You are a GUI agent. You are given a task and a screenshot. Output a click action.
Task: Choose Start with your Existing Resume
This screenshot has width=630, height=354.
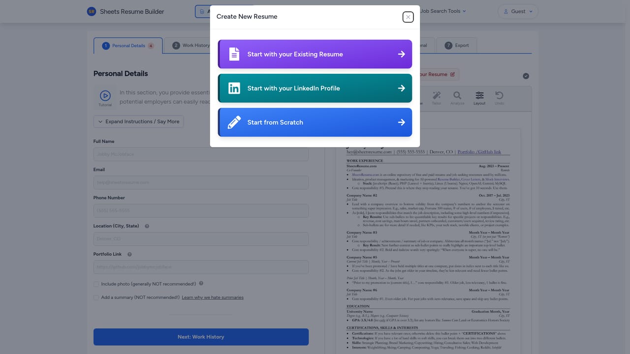[315, 54]
